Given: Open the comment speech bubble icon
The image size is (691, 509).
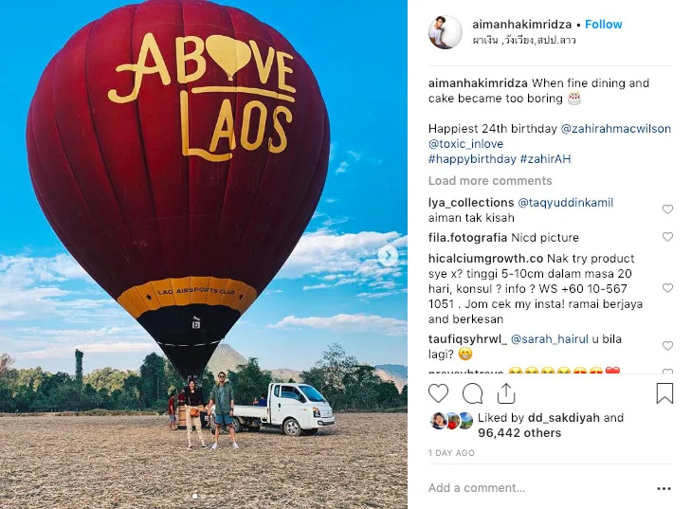Looking at the screenshot, I should pos(472,393).
